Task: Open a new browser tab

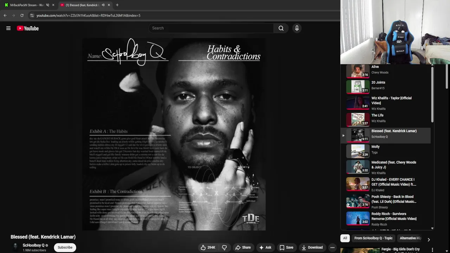Action: click(117, 5)
